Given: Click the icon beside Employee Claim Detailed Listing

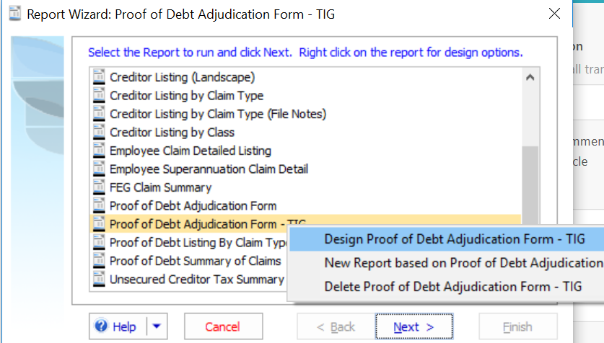Looking at the screenshot, I should (100, 151).
